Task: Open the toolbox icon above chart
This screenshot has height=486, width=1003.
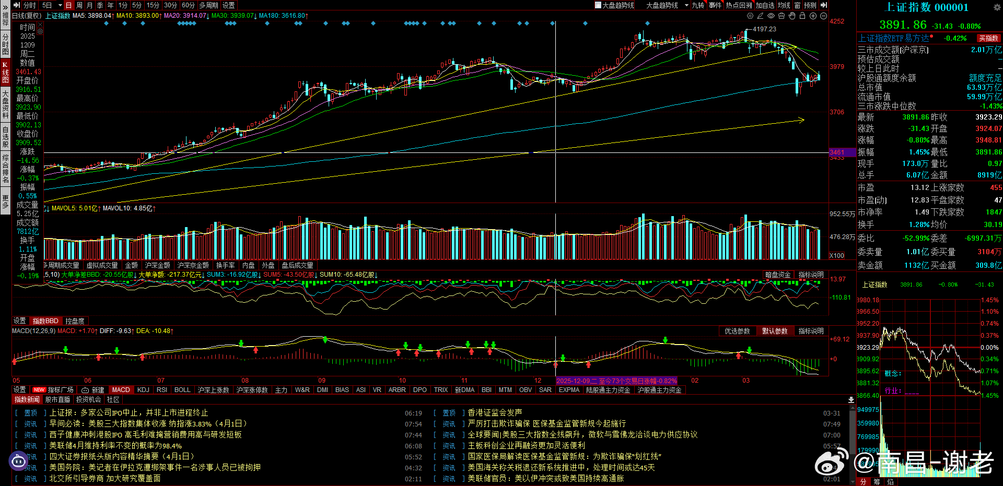Action: tap(782, 16)
